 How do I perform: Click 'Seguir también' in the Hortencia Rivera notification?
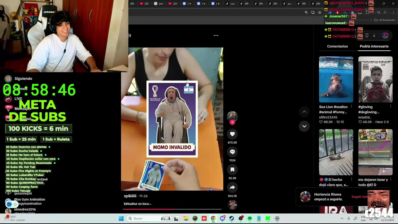[x=360, y=197]
